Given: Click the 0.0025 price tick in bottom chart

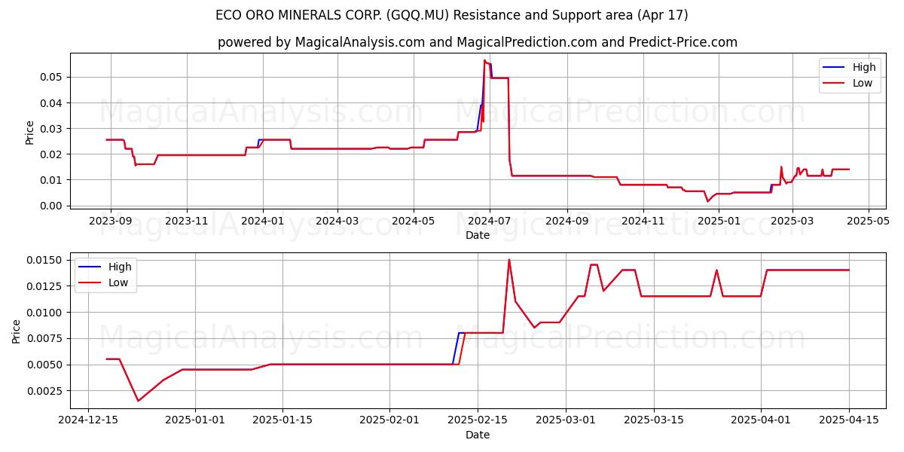Looking at the screenshot, I should click(45, 391).
